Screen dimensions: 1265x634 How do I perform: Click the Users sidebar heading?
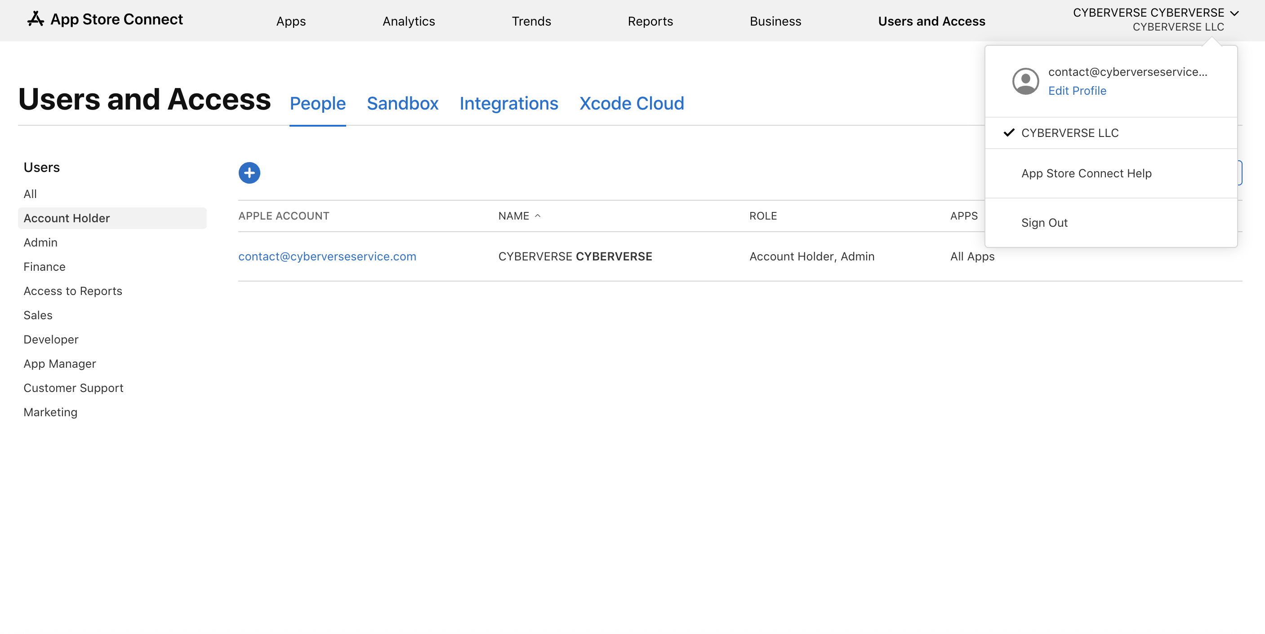(42, 167)
